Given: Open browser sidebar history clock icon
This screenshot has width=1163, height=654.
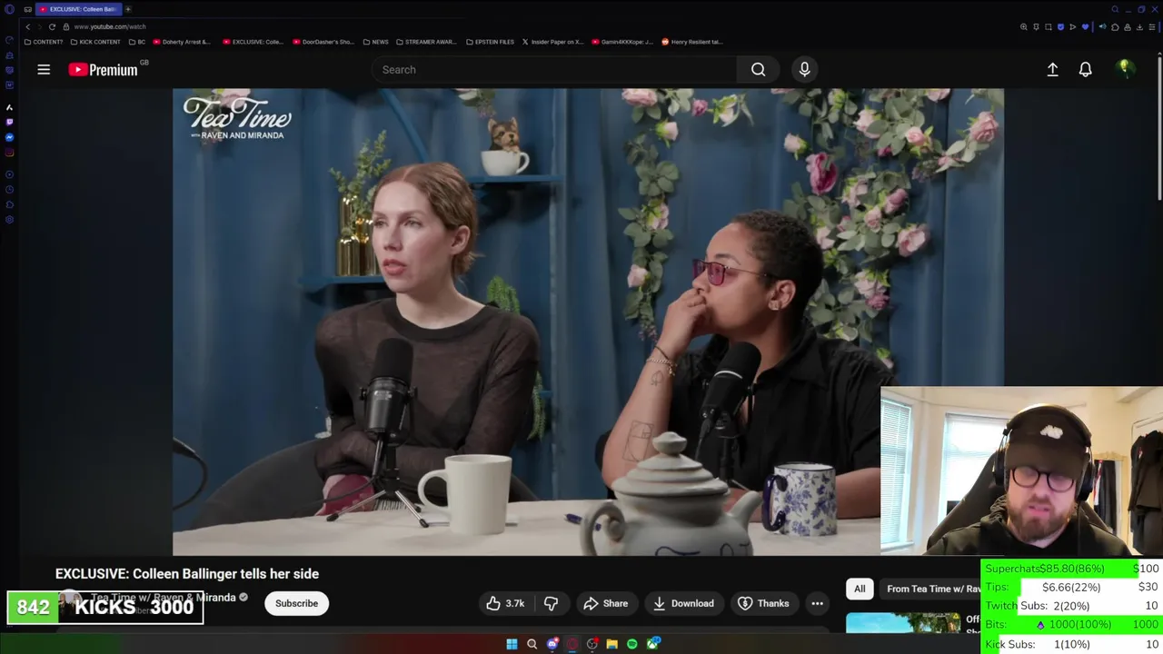Looking at the screenshot, I should point(9,189).
